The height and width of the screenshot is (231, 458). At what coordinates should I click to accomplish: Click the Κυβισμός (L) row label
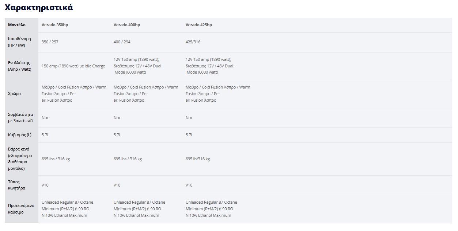pos(20,135)
